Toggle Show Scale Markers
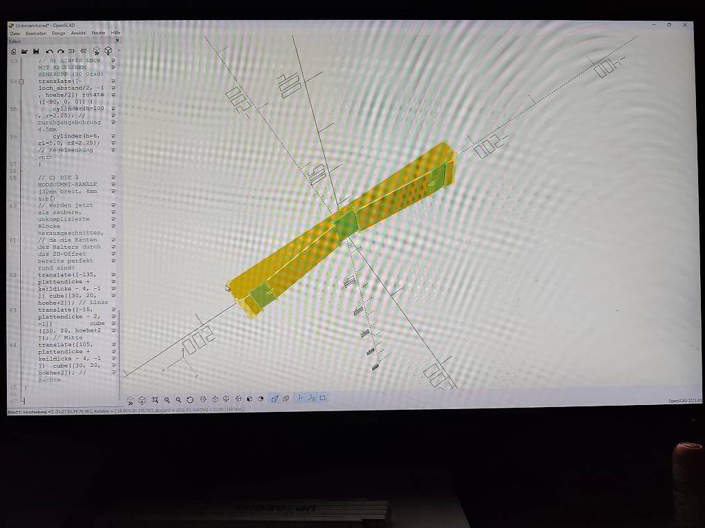The width and height of the screenshot is (705, 528). coord(311,398)
